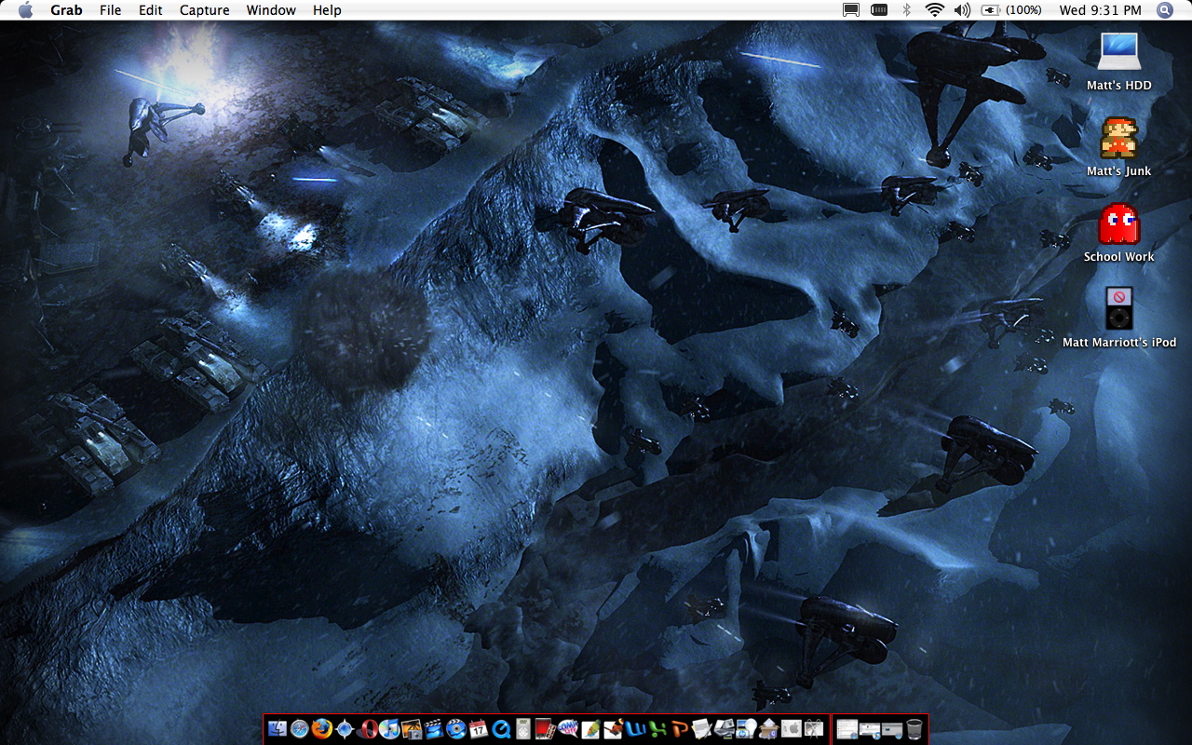Launch QuickTime Player from the dock
The image size is (1192, 745).
tap(501, 729)
